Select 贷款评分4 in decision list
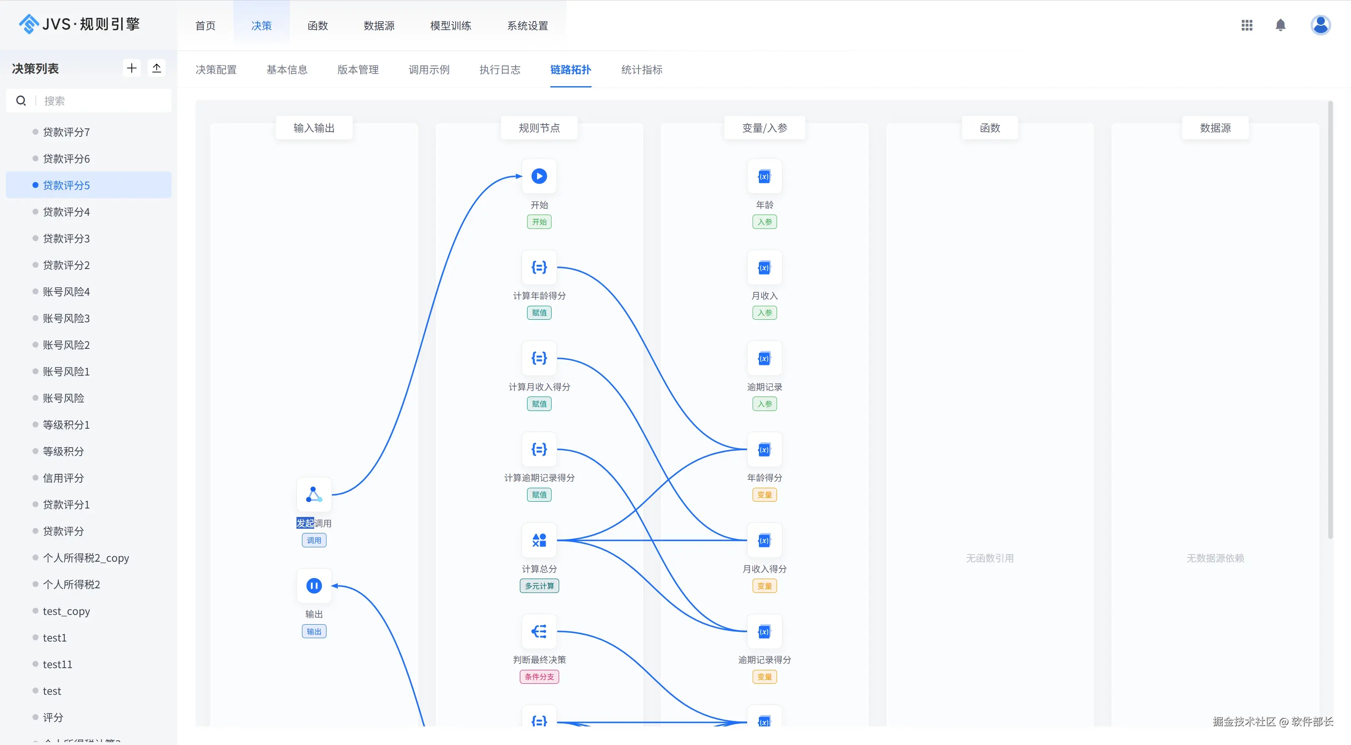 point(88,212)
